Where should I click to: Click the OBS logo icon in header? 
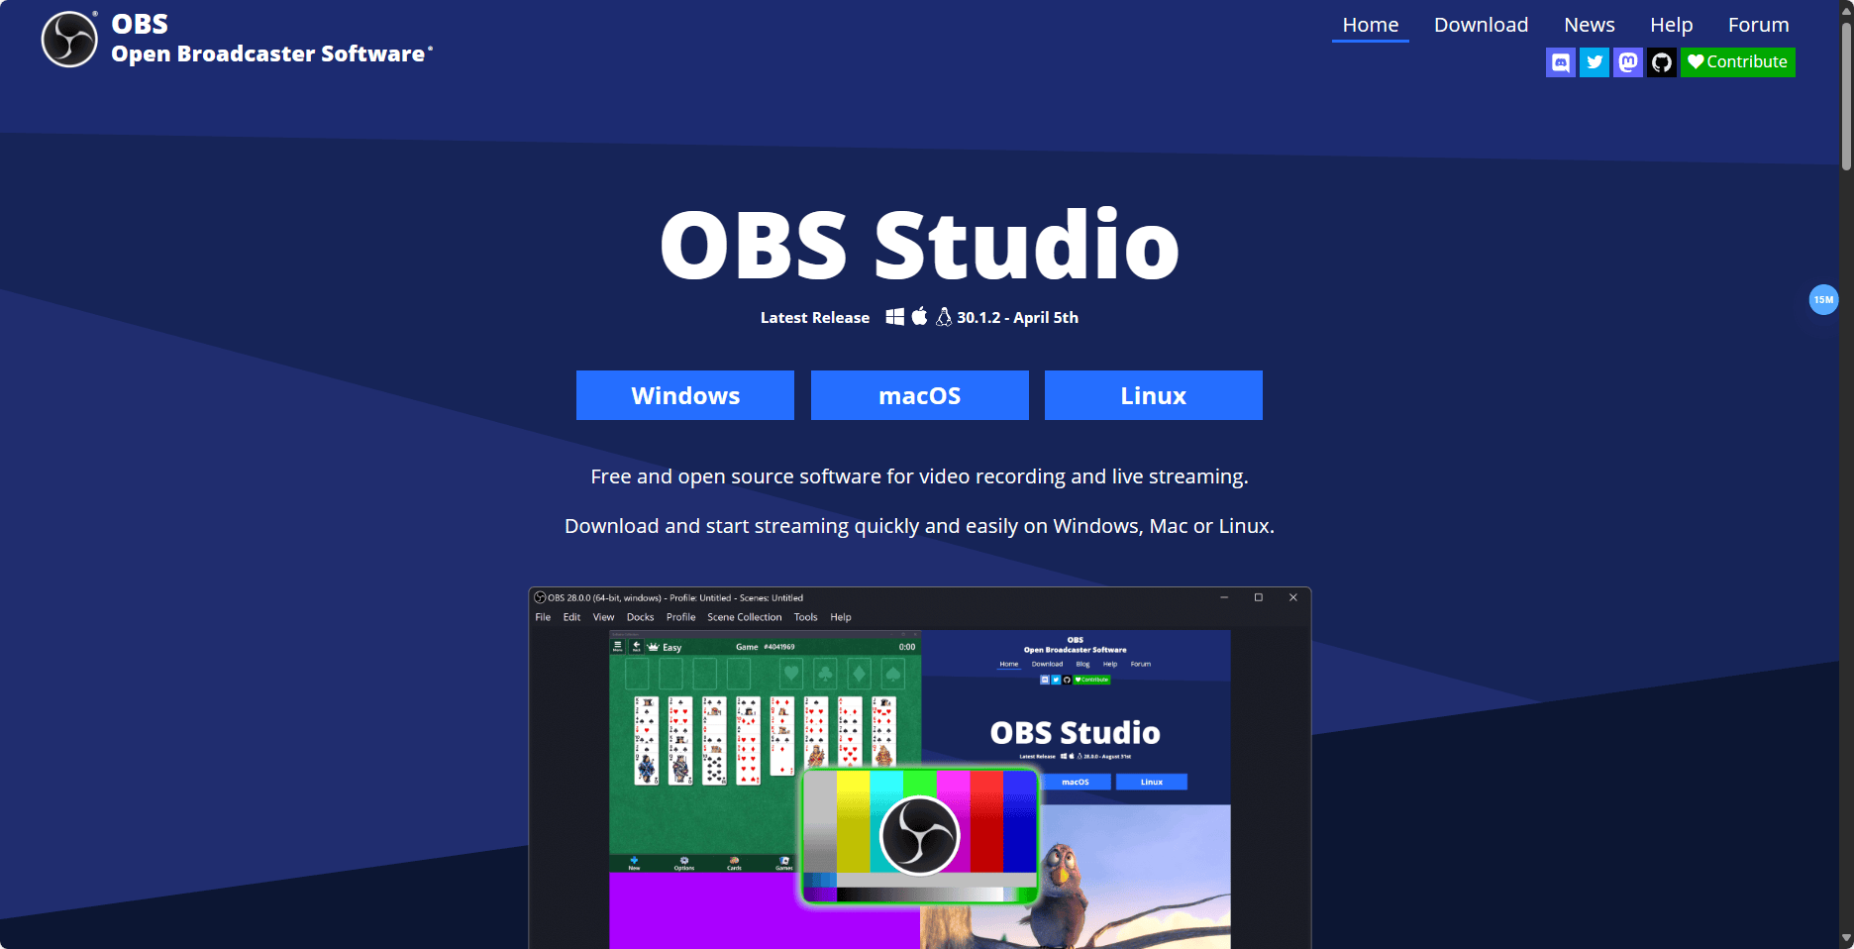[x=69, y=40]
